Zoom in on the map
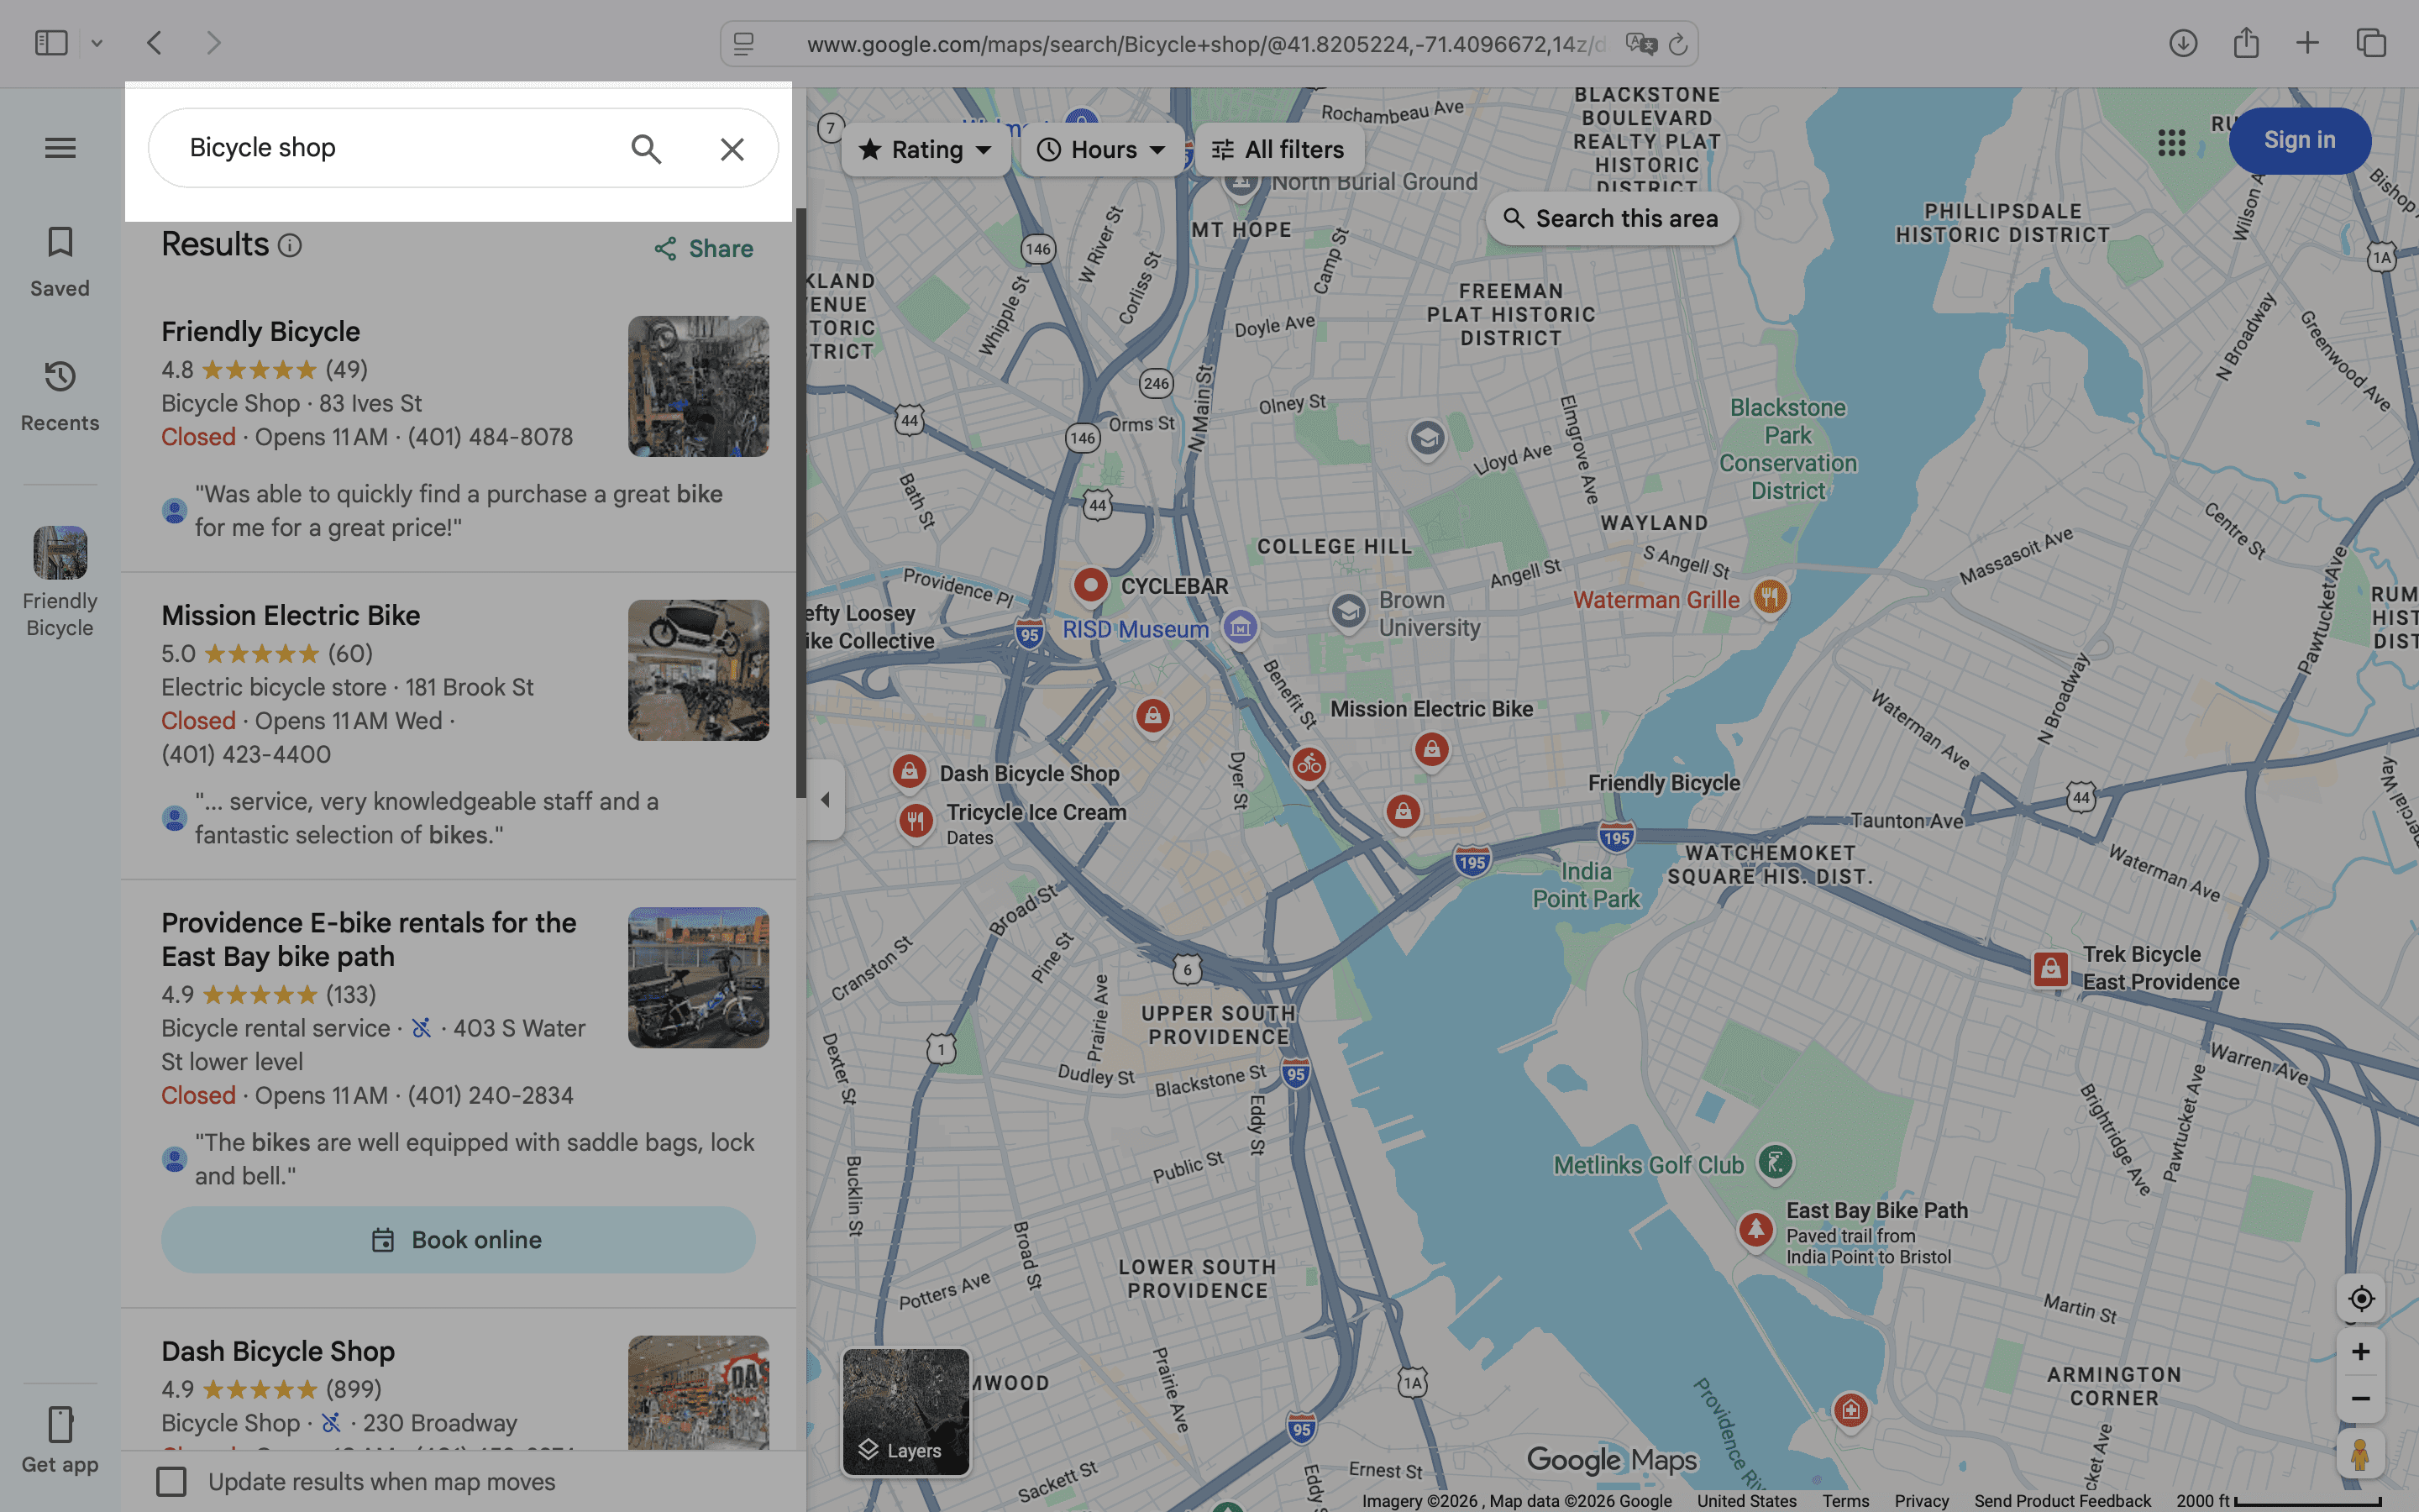This screenshot has width=2419, height=1512. [x=2361, y=1352]
